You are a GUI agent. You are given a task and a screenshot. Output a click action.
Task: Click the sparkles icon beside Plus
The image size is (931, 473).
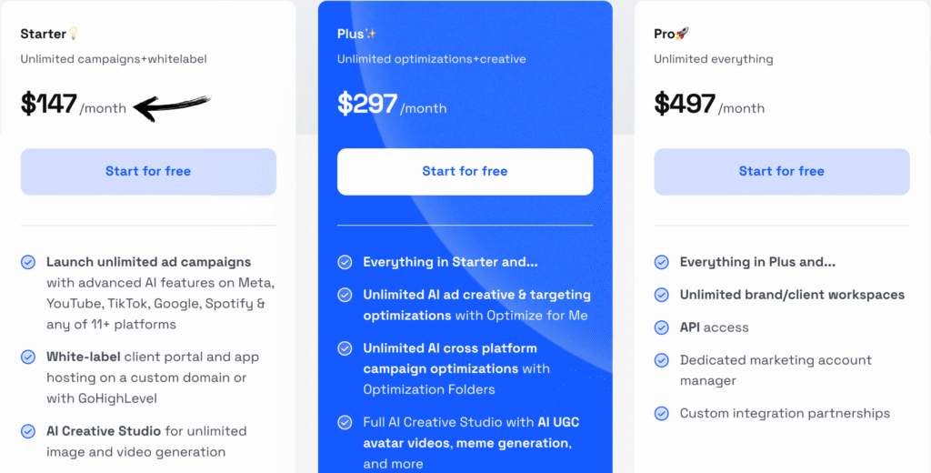pos(371,34)
